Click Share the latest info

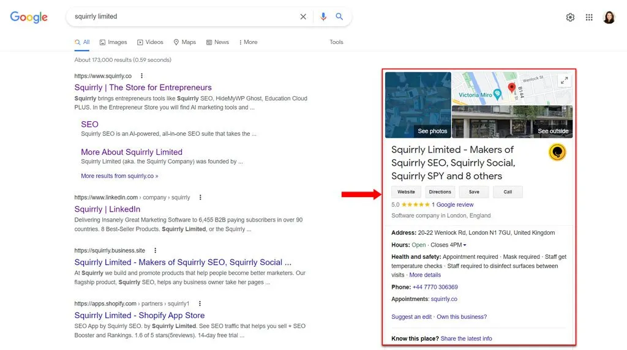click(466, 338)
